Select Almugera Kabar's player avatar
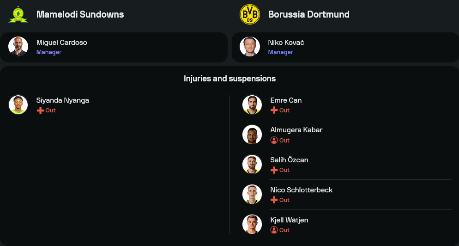 pyautogui.click(x=252, y=135)
